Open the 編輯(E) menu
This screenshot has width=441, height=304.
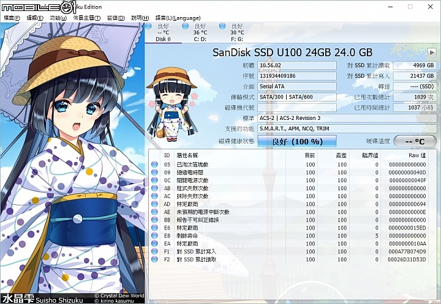point(34,18)
